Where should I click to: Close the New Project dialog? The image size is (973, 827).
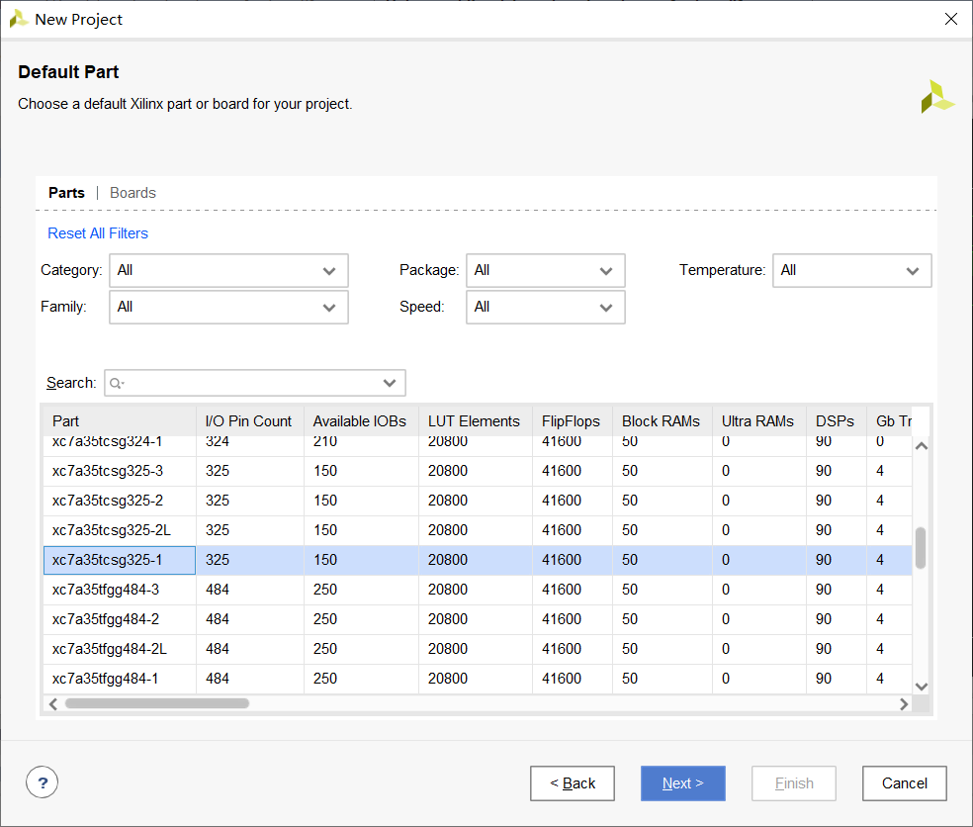tap(951, 19)
